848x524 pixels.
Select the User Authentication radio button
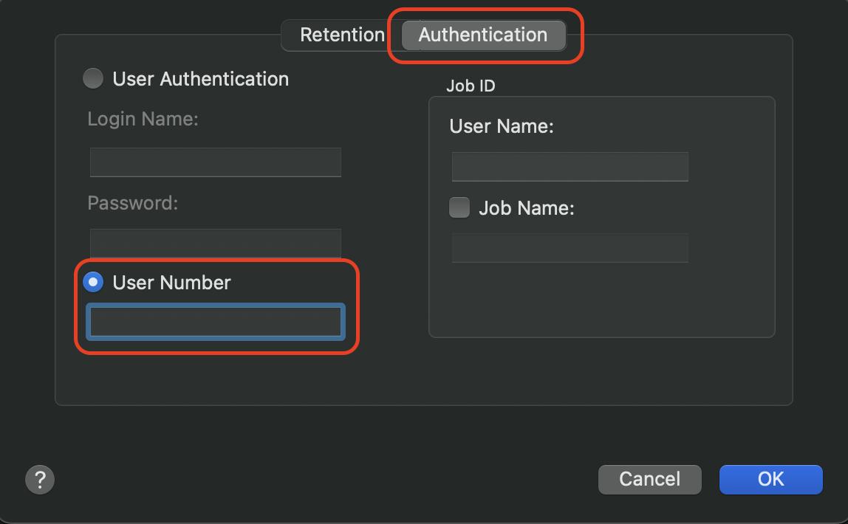tap(93, 79)
